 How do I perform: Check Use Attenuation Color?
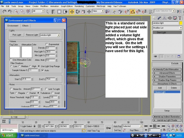click(11, 60)
